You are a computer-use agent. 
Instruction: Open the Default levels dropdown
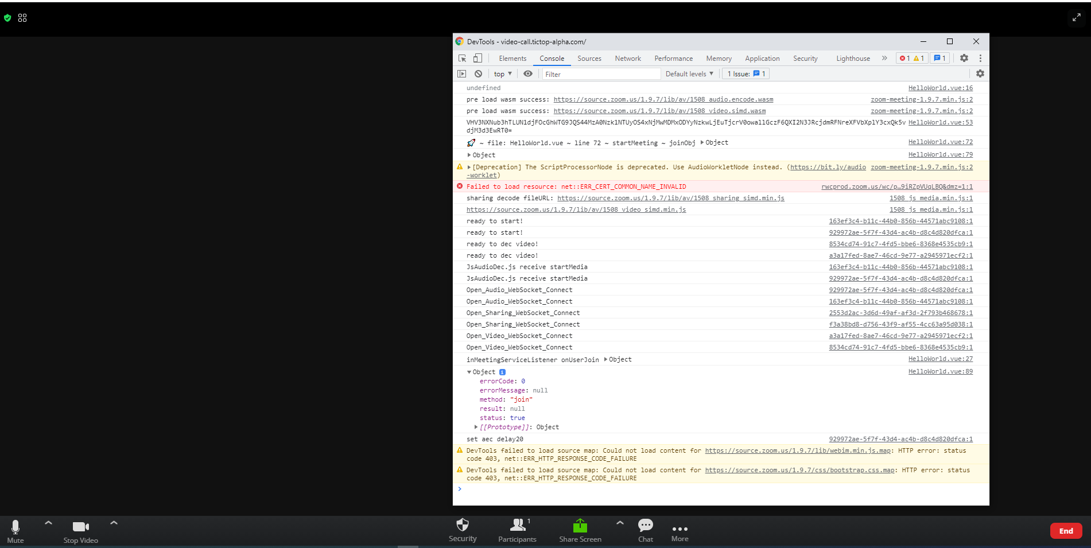click(x=689, y=73)
